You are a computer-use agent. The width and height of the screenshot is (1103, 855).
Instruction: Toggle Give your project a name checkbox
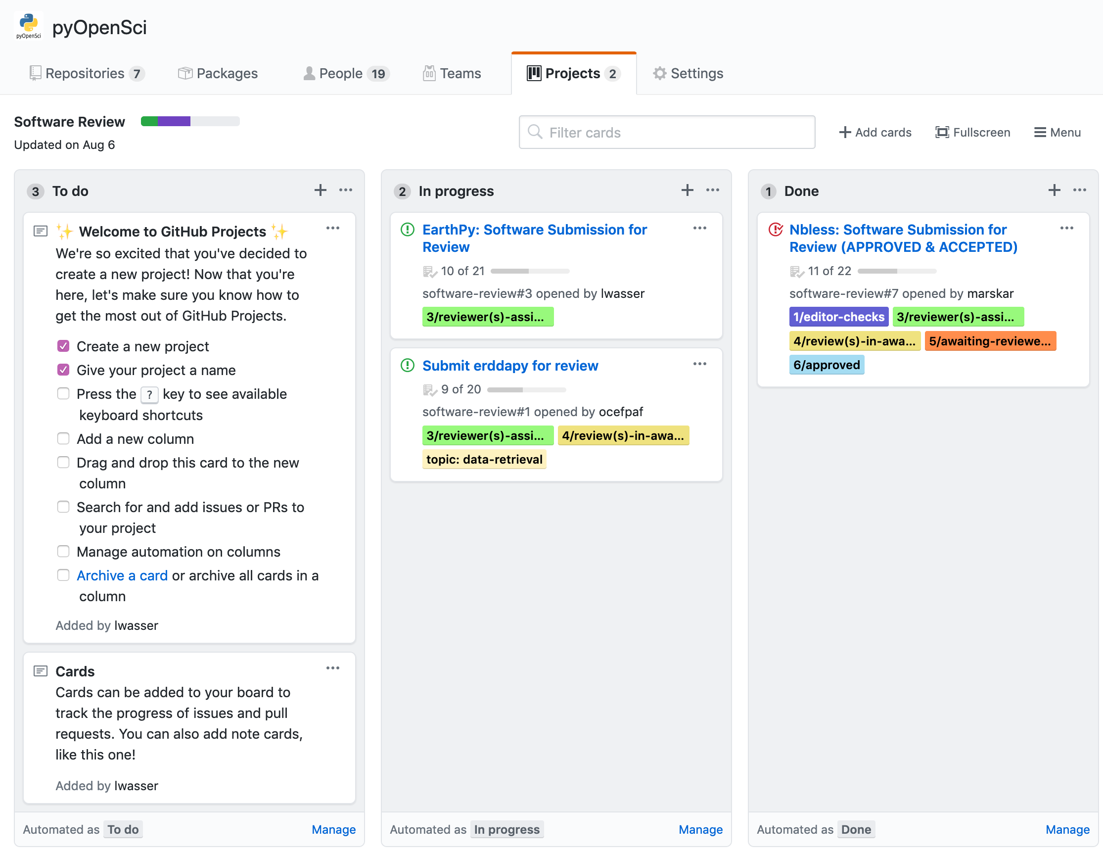[x=63, y=370]
